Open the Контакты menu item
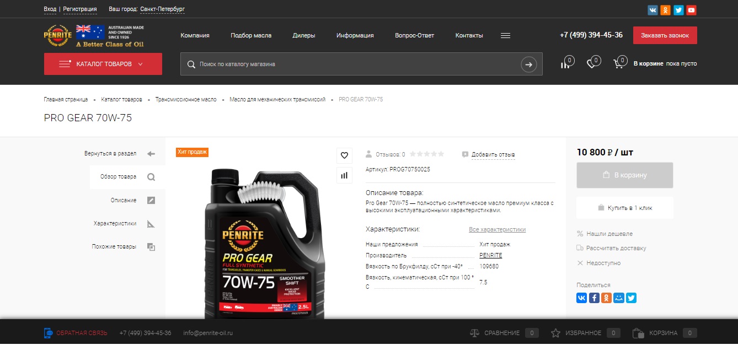 (469, 35)
